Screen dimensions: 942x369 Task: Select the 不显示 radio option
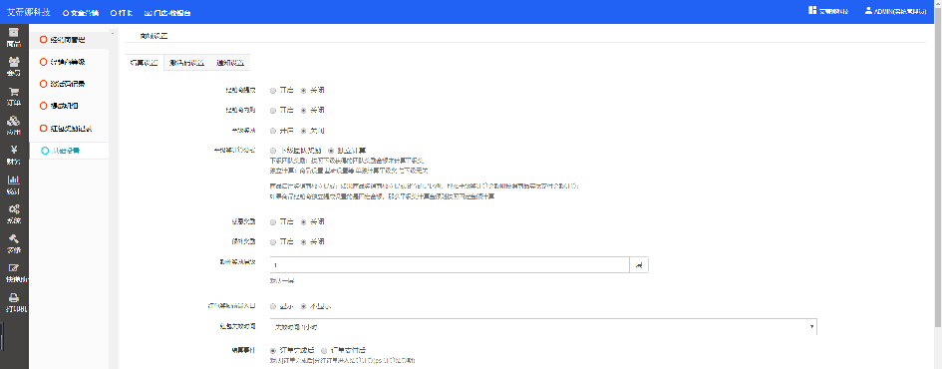pyautogui.click(x=303, y=306)
